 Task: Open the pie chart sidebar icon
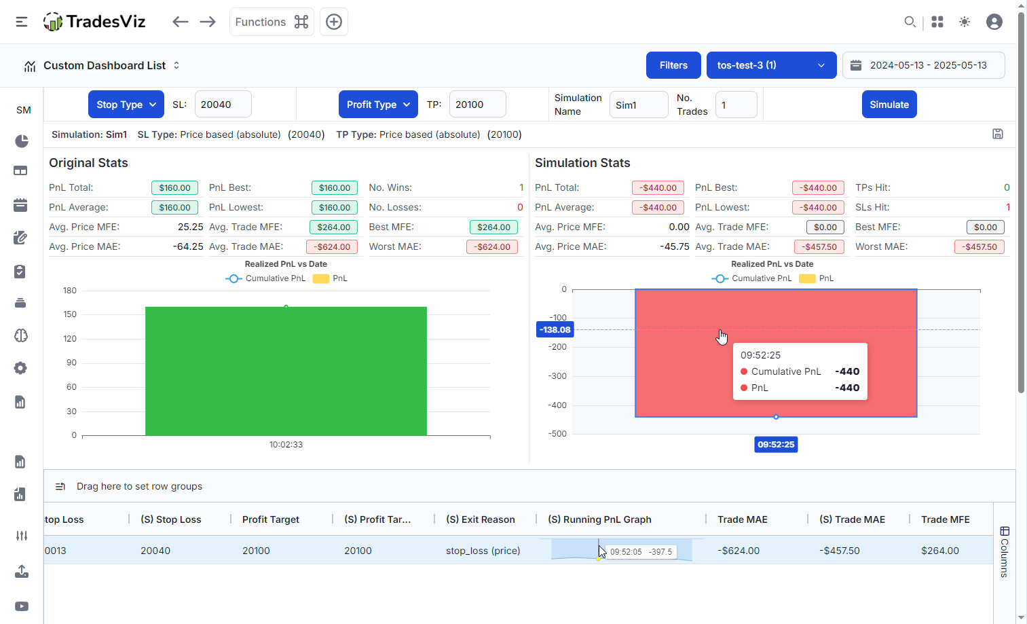click(x=21, y=141)
